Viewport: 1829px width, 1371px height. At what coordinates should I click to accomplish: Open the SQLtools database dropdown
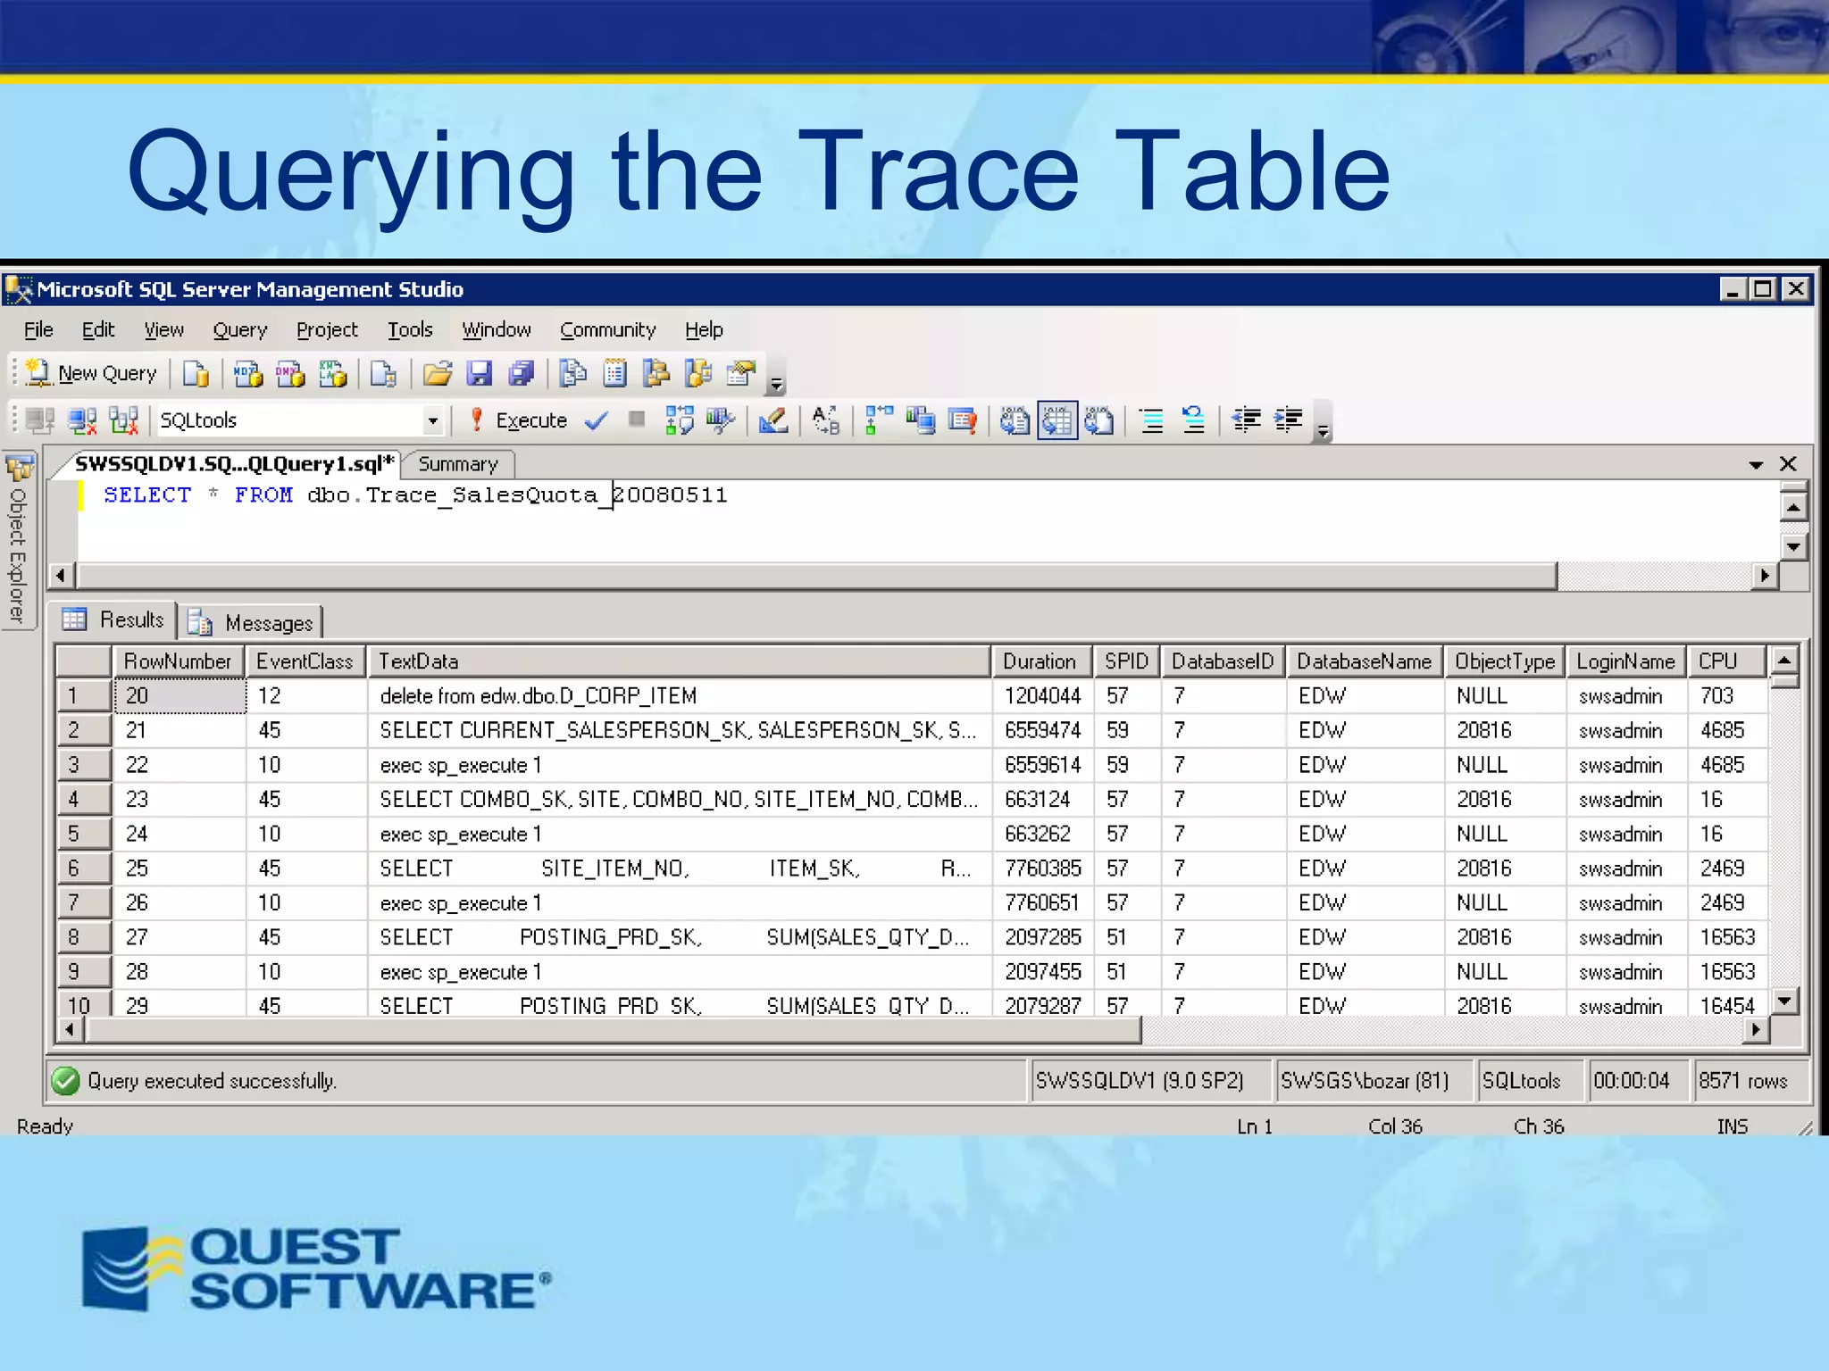(433, 420)
